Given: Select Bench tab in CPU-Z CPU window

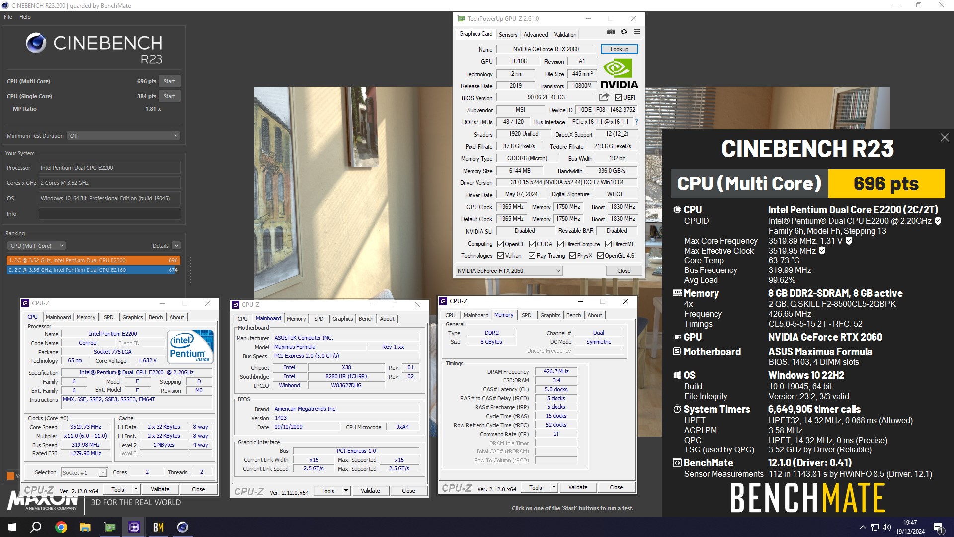Looking at the screenshot, I should point(156,317).
